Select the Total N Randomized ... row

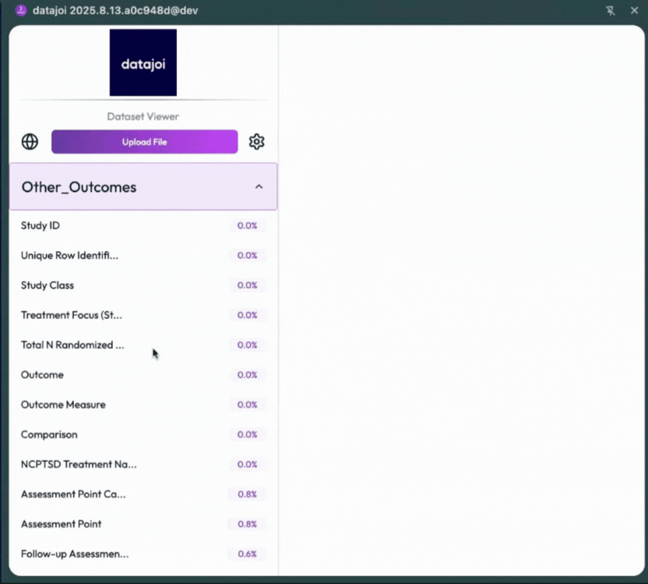143,345
